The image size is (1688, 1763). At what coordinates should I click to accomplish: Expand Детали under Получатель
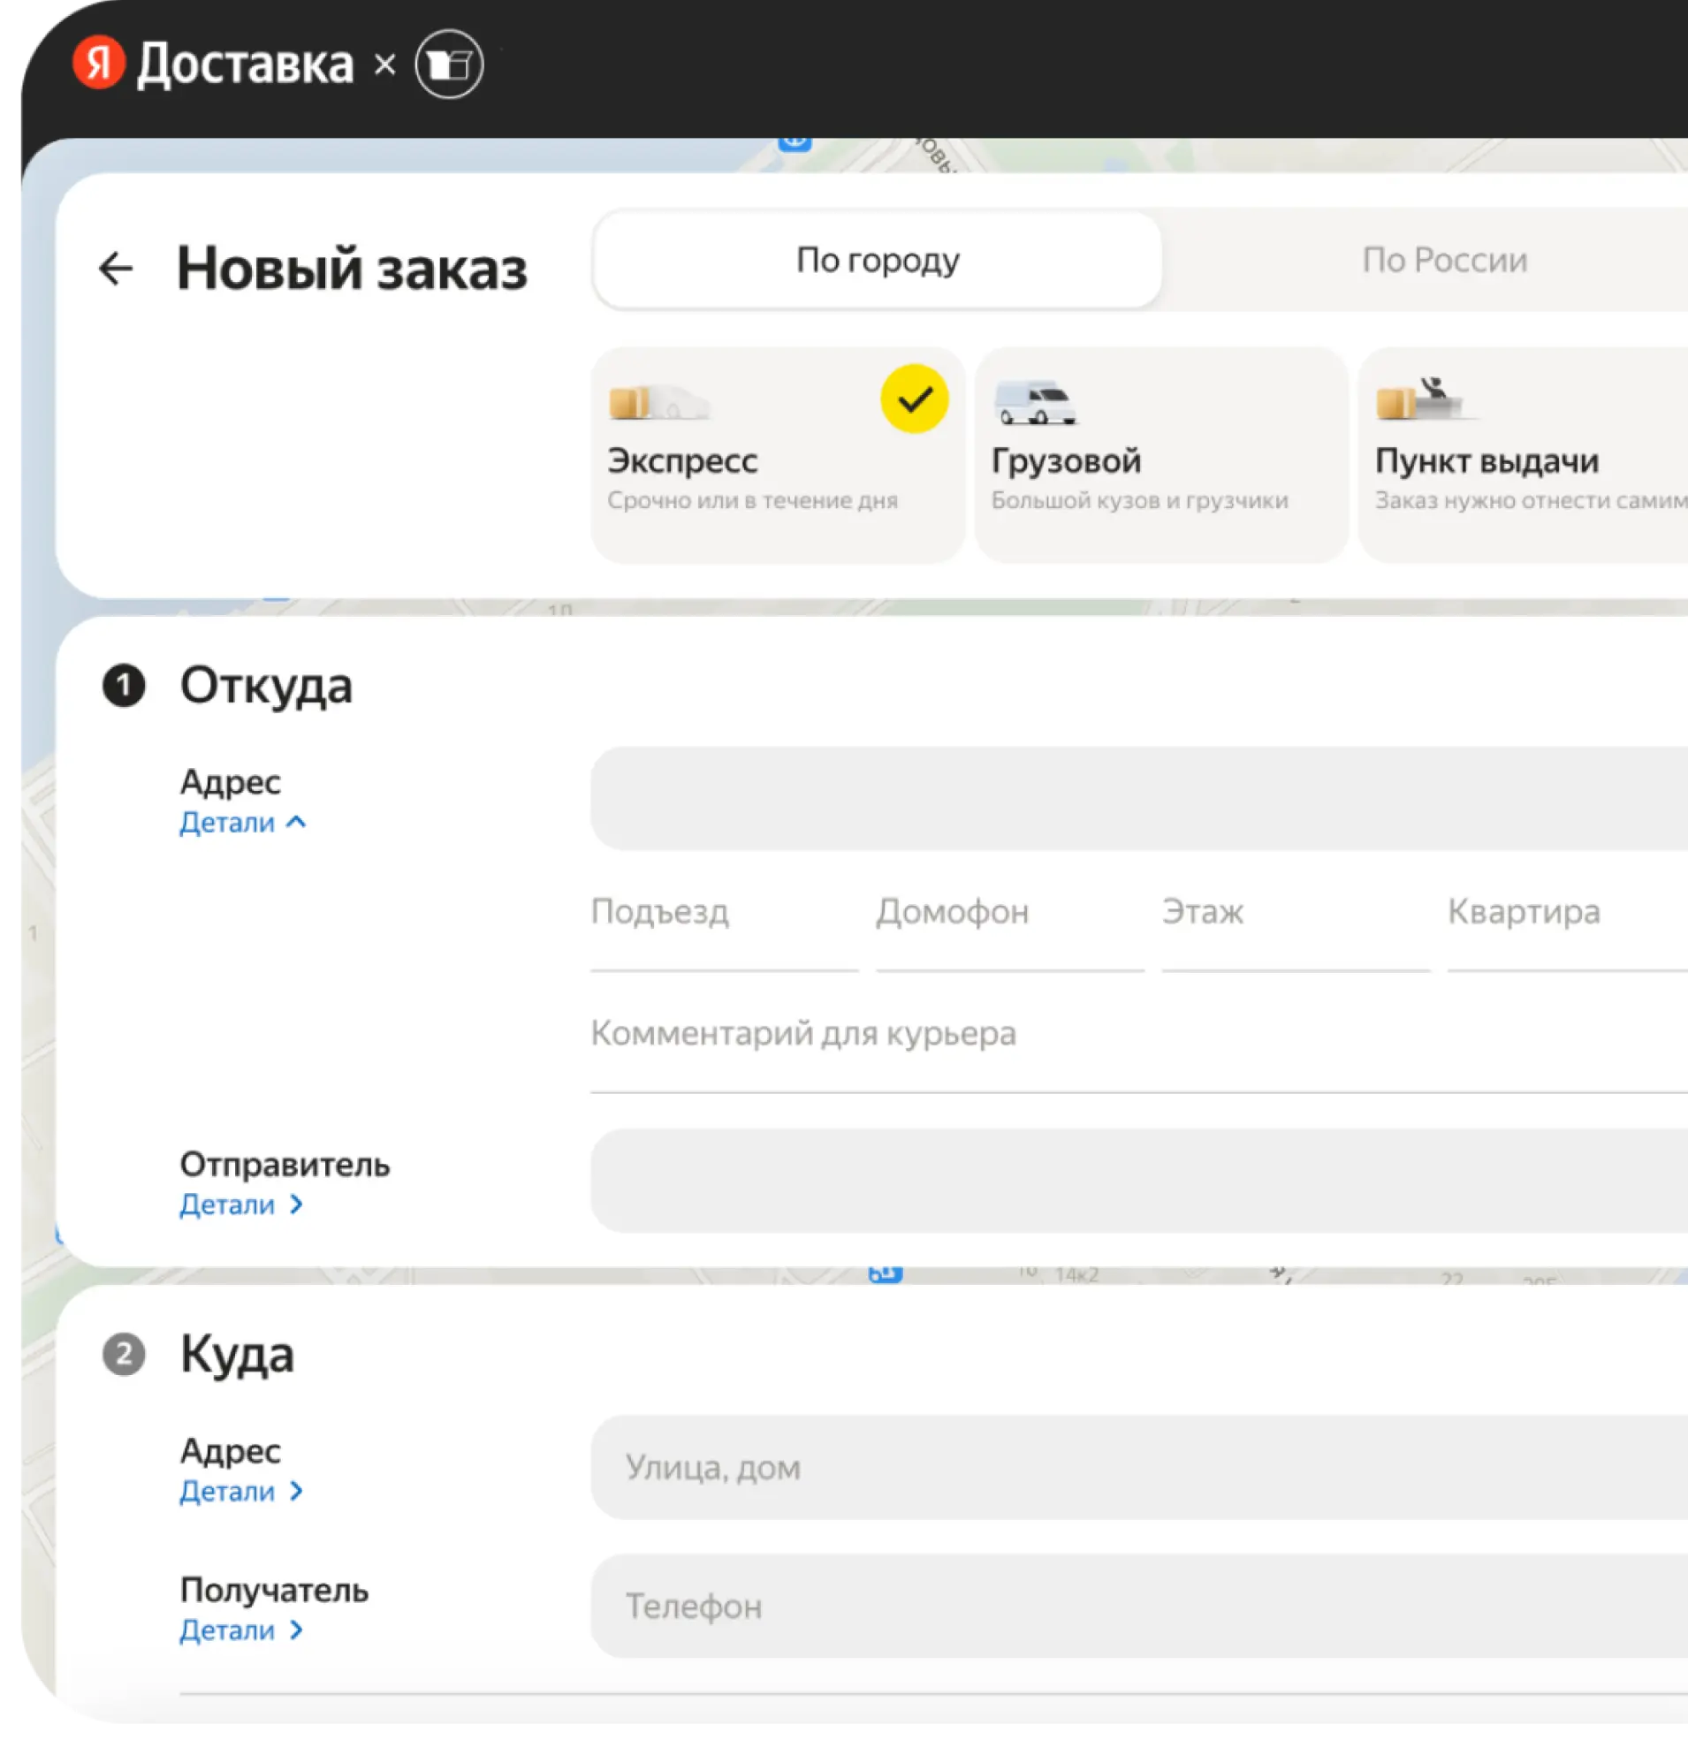tap(241, 1630)
